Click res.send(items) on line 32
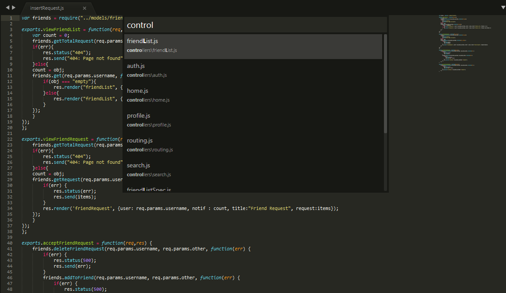The width and height of the screenshot is (506, 293). tap(75, 197)
